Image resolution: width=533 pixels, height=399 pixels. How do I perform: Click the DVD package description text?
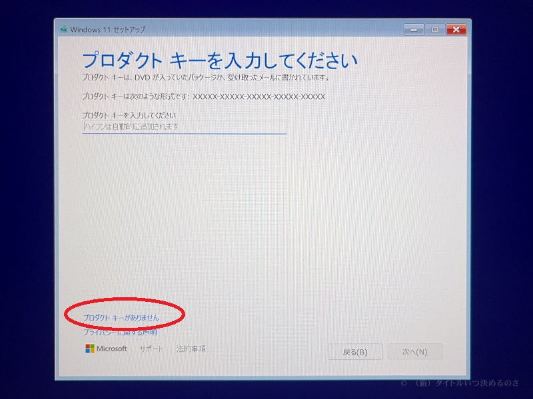click(x=206, y=77)
